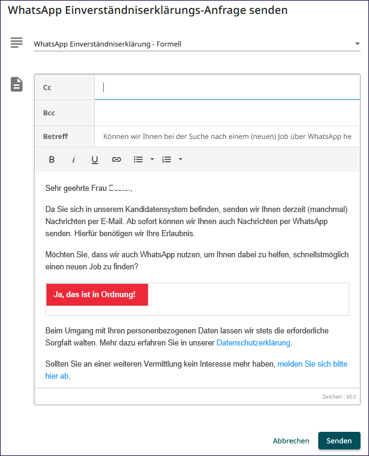The height and width of the screenshot is (456, 369).
Task: Click the 'Zeichen : 653' character counter
Action: pyautogui.click(x=339, y=397)
